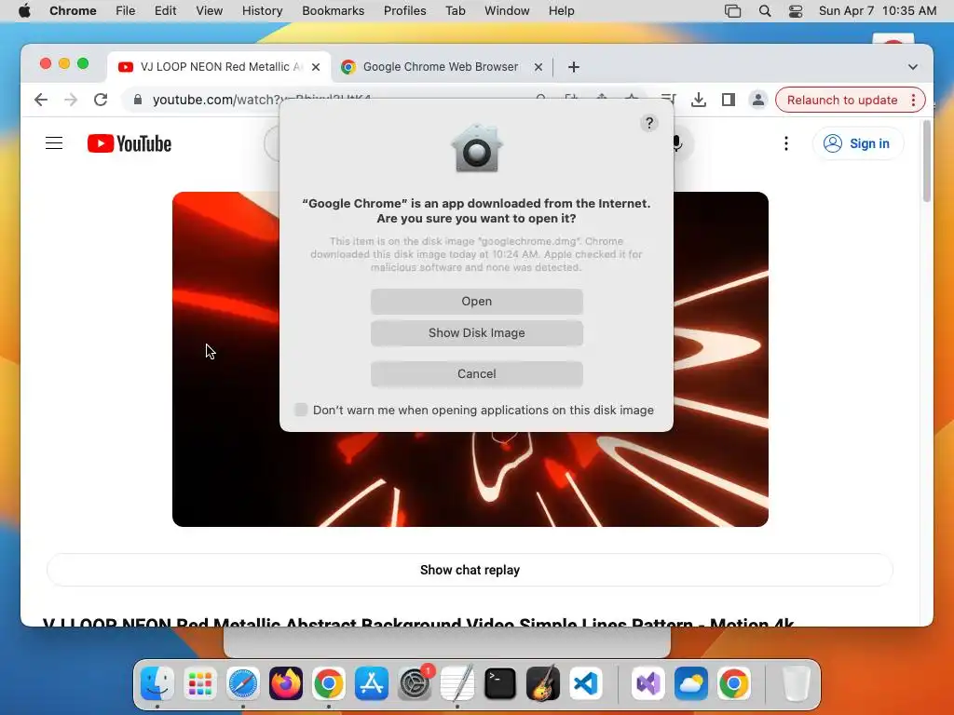Open Safari from the dock
954x715 pixels.
[243, 684]
